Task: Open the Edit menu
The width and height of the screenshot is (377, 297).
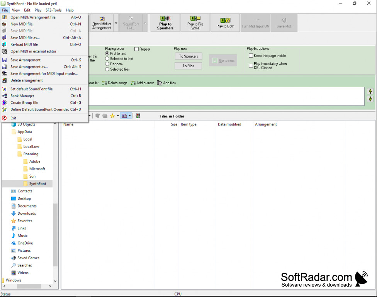Action: pos(27,10)
